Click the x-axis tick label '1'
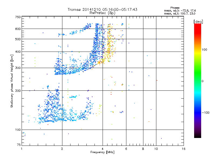 (22, 149)
